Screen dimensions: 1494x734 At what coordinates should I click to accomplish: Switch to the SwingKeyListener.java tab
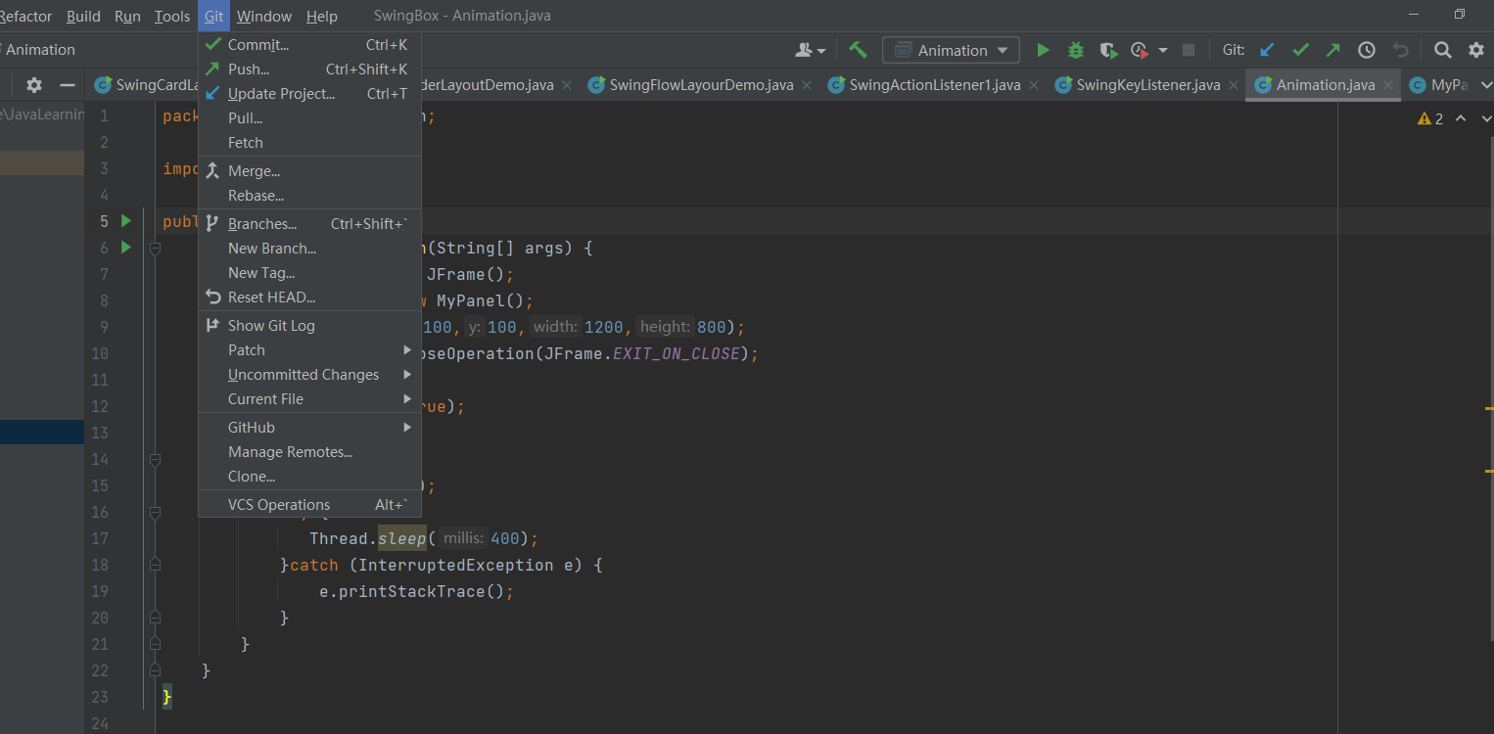[x=1147, y=85]
